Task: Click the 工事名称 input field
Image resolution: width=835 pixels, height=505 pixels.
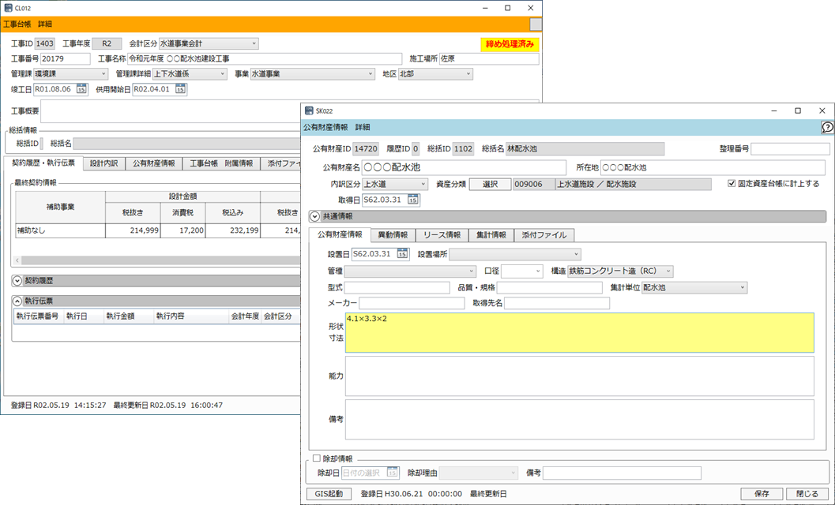Action: (265, 58)
